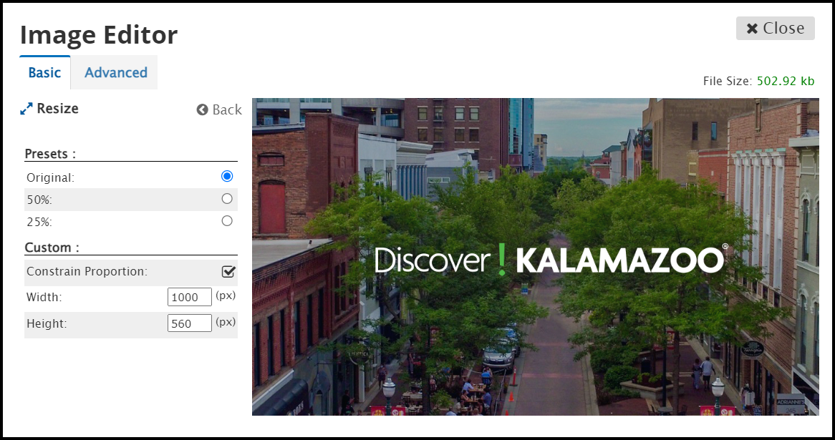Screen dimensions: 835x440
Task: Click the X icon on Close button
Action: point(752,29)
